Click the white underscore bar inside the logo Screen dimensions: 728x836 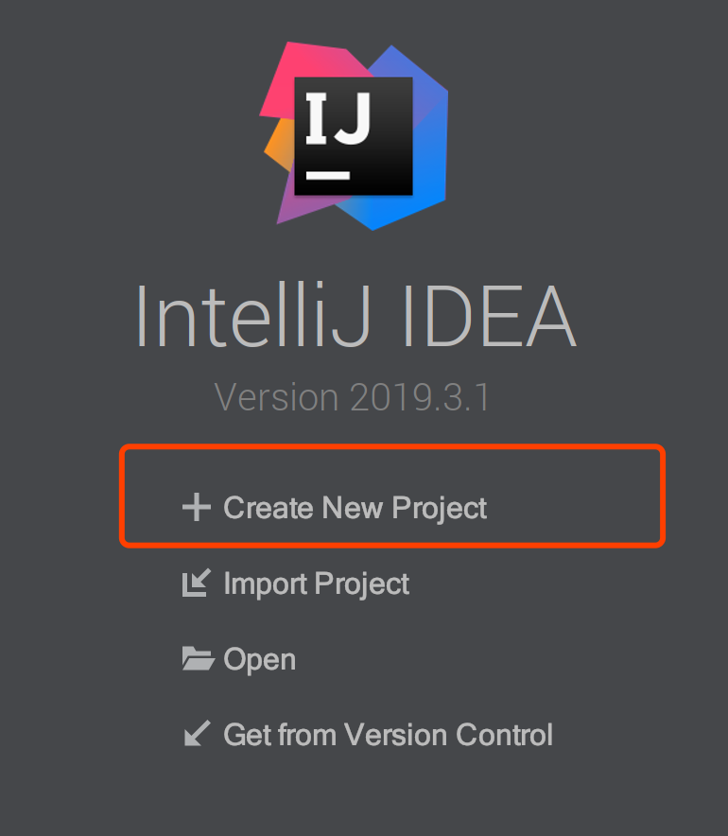coord(328,175)
